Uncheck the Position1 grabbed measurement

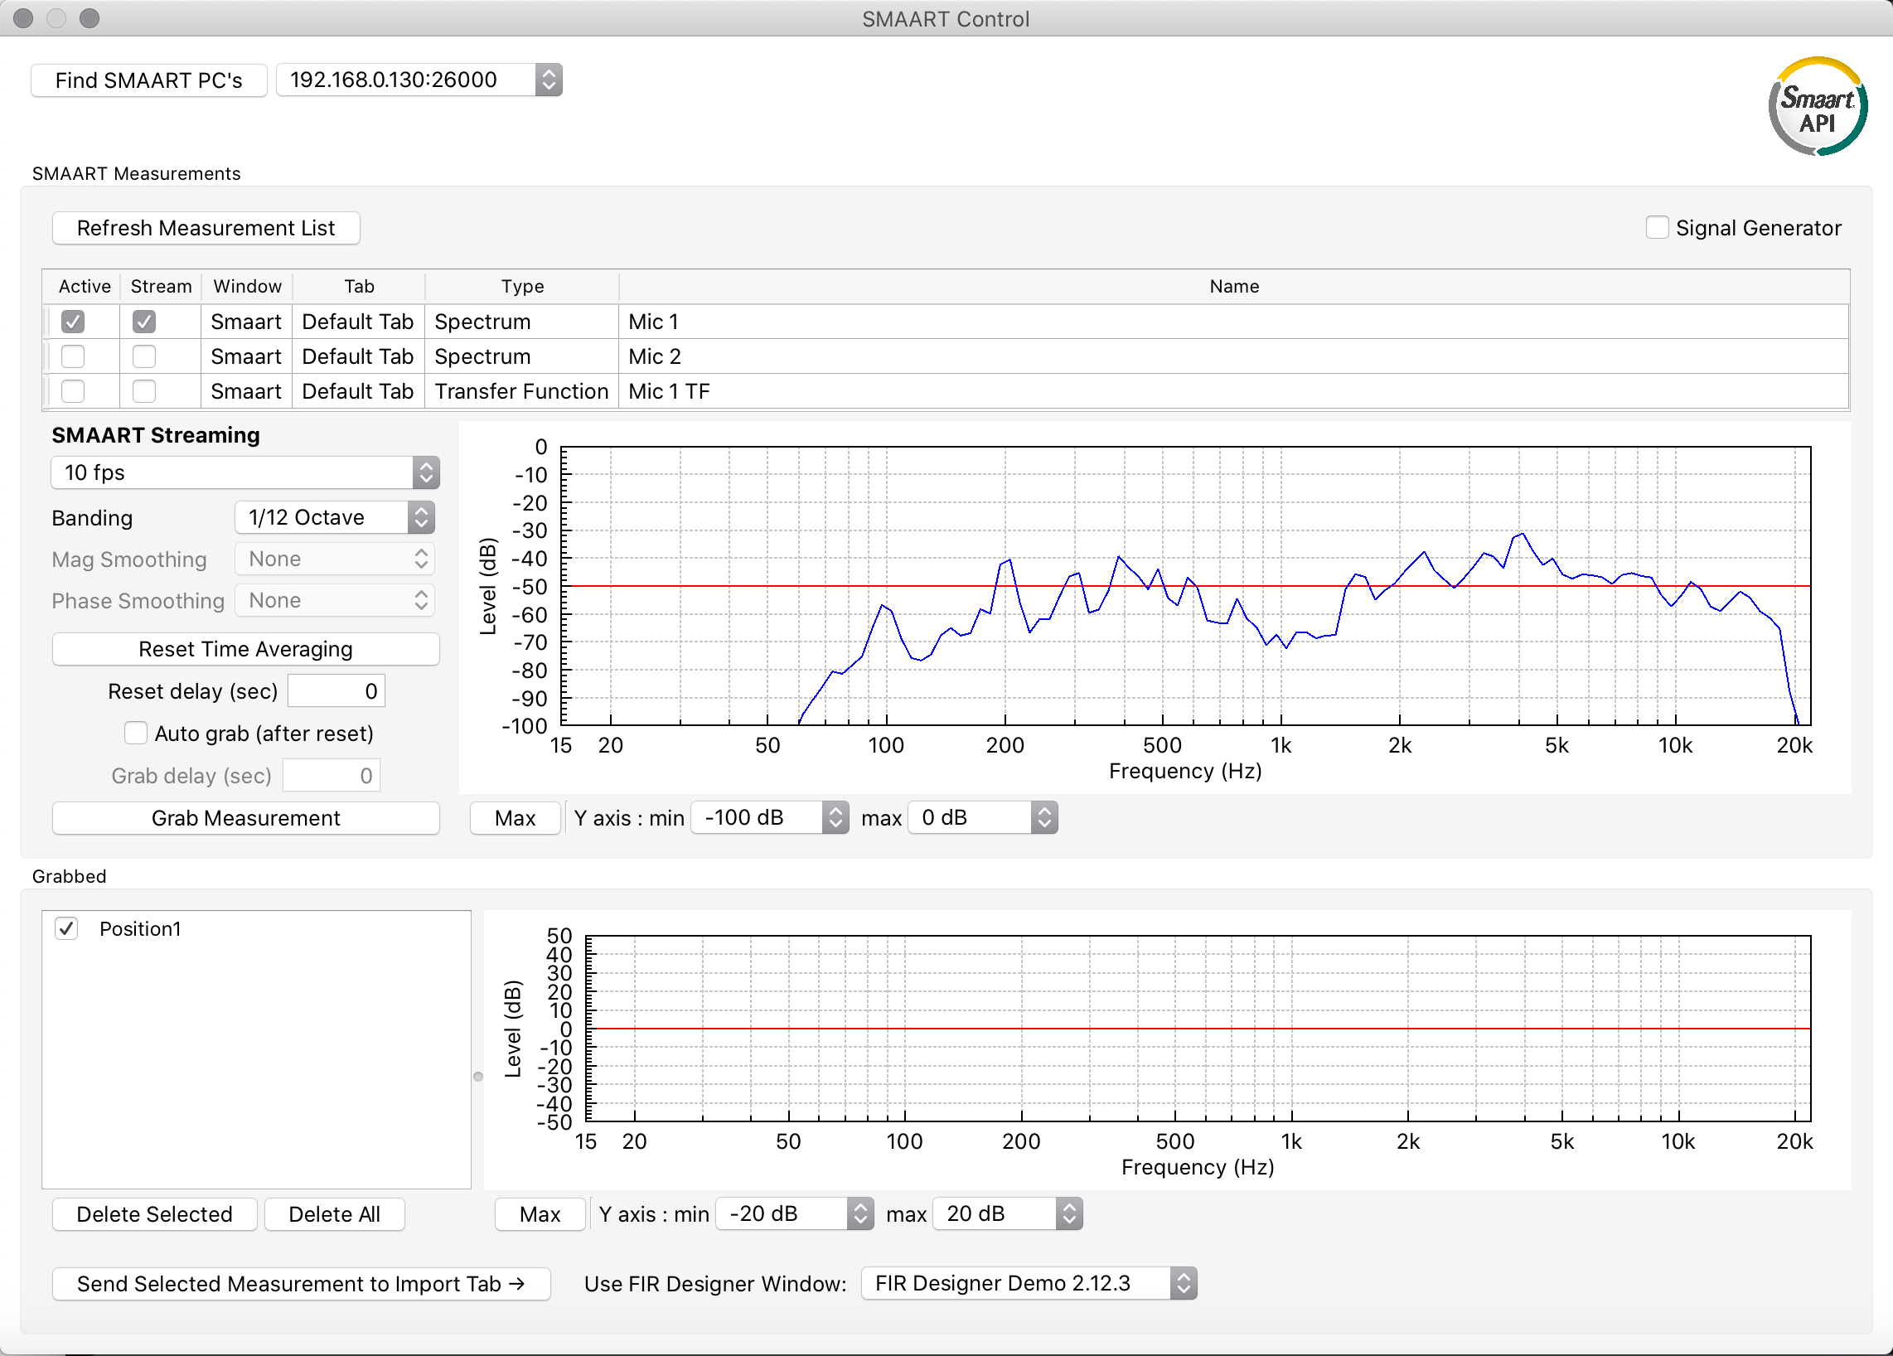(67, 929)
